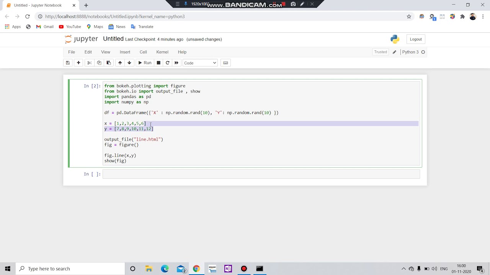The image size is (490, 275).
Task: Paste cells below icon
Action: [x=109, y=63]
